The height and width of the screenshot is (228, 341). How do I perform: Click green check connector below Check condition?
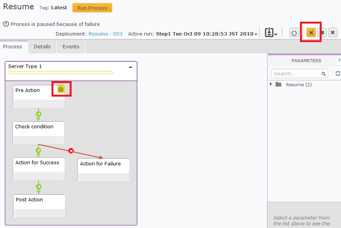tap(38, 150)
